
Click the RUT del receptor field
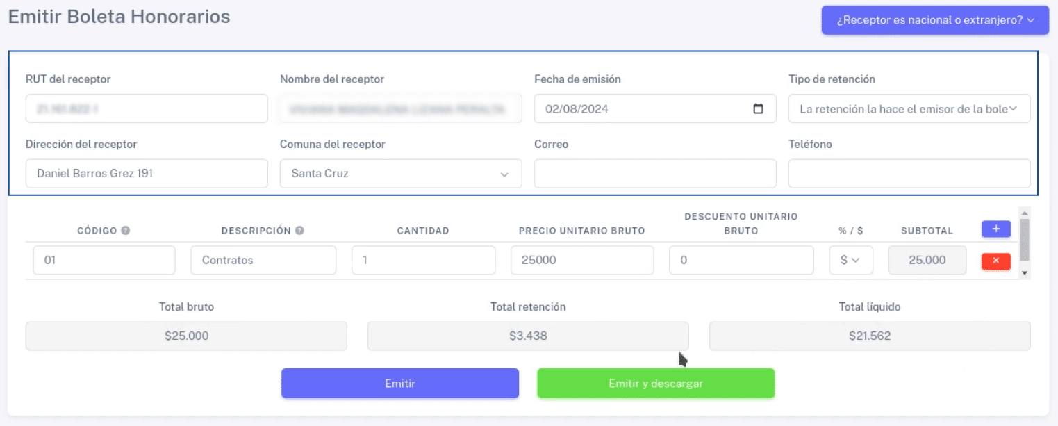(147, 108)
